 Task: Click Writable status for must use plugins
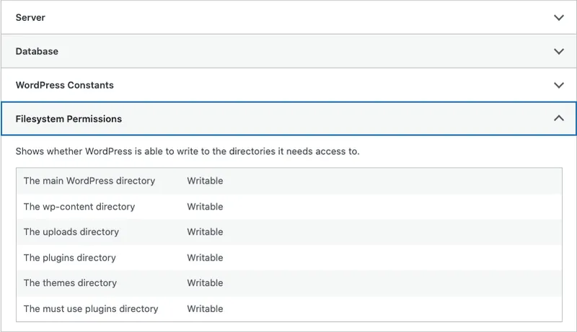[x=205, y=309]
